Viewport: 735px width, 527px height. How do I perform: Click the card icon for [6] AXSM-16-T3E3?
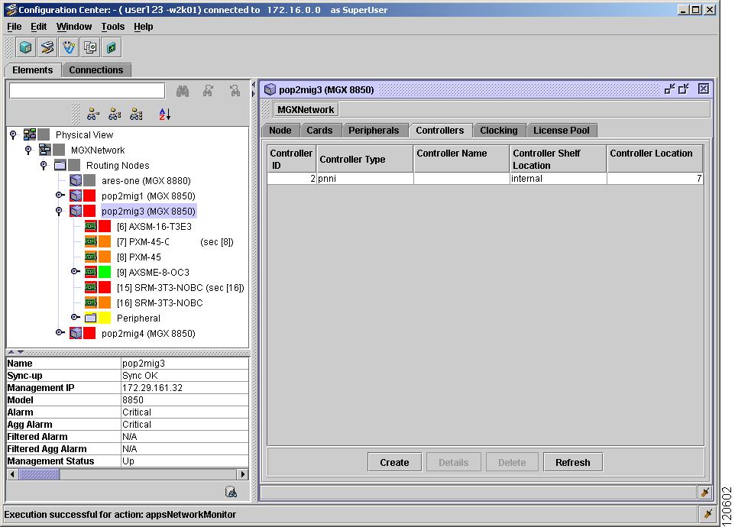pyautogui.click(x=91, y=226)
